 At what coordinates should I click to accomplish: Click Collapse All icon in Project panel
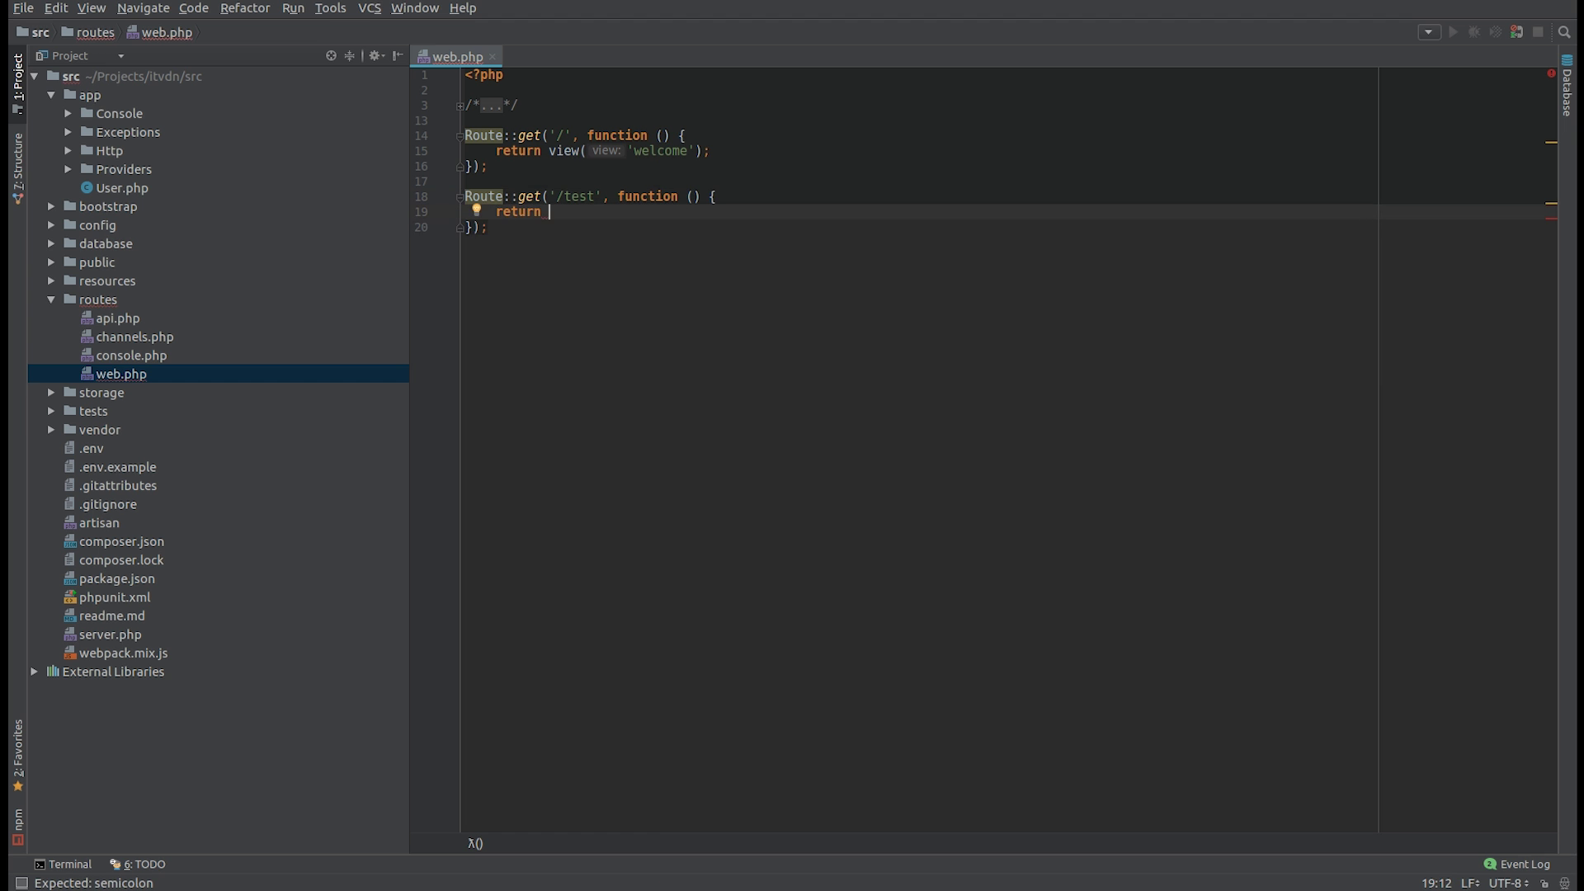(x=350, y=55)
